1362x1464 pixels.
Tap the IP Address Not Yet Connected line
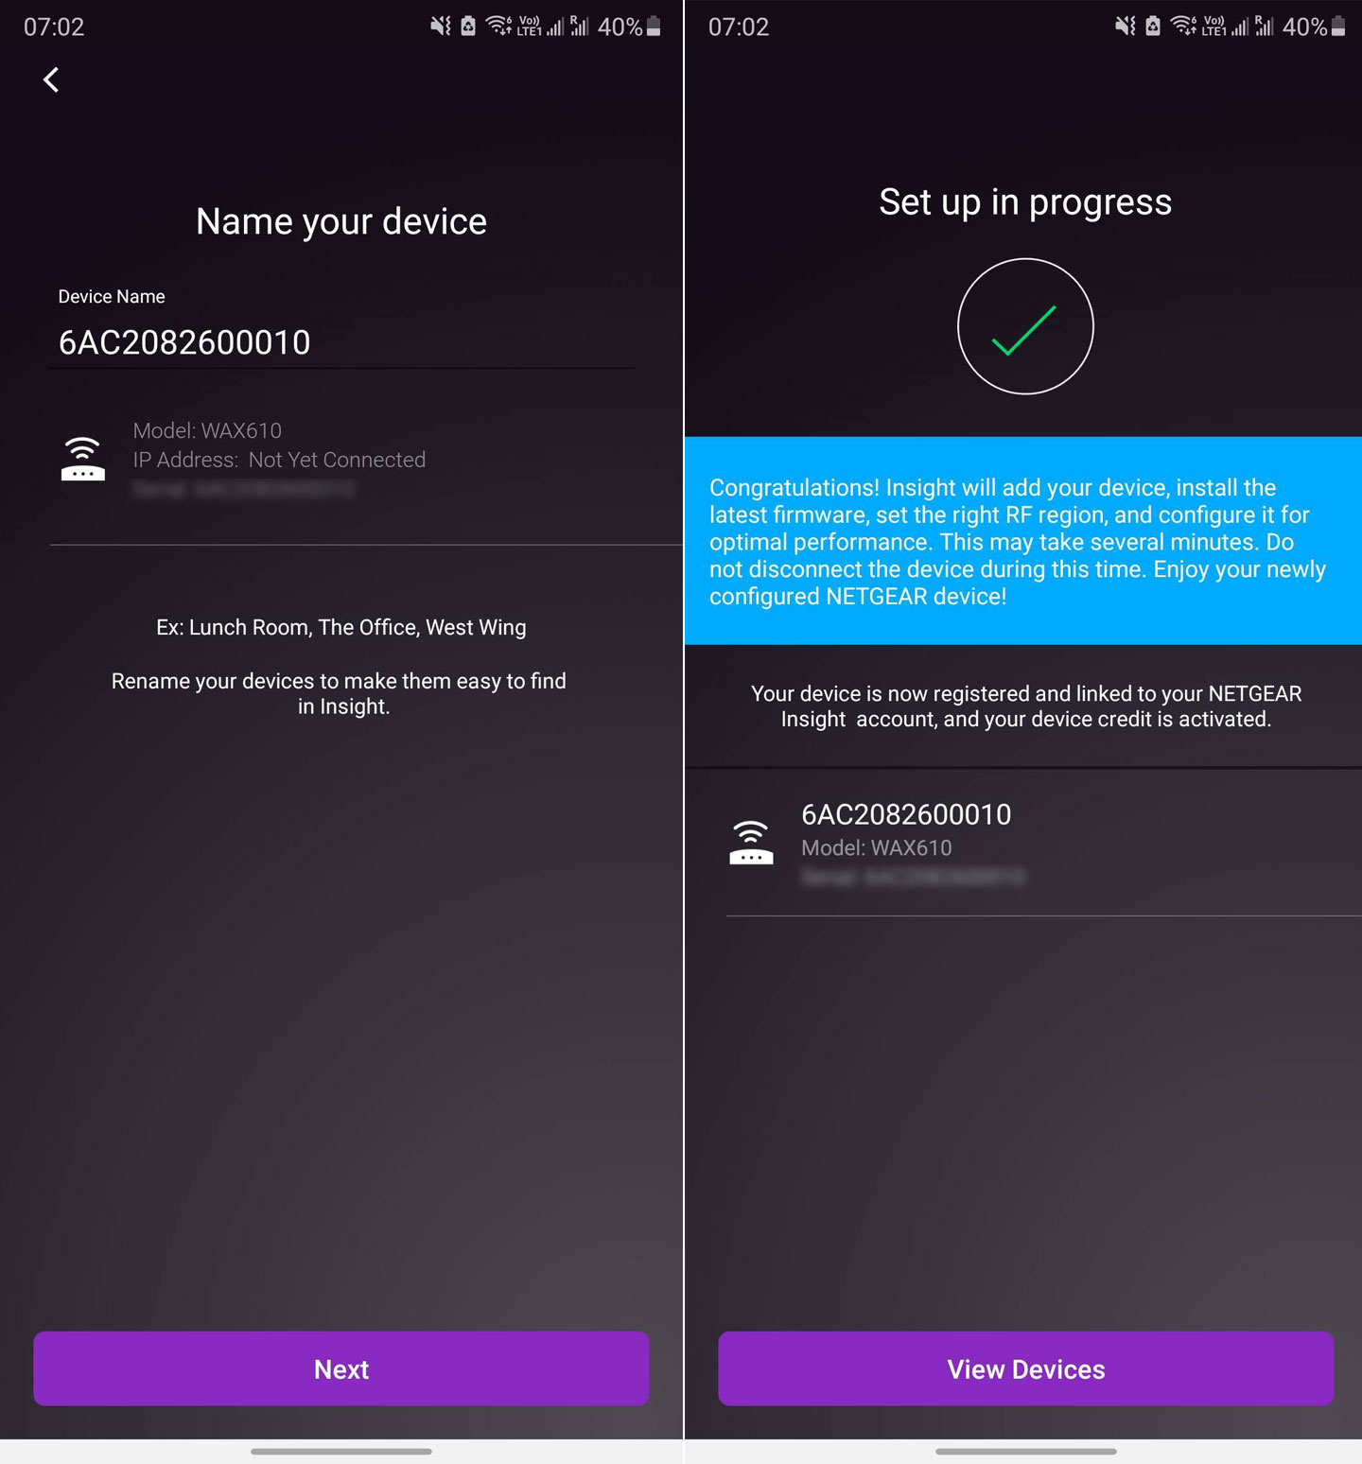point(279,461)
